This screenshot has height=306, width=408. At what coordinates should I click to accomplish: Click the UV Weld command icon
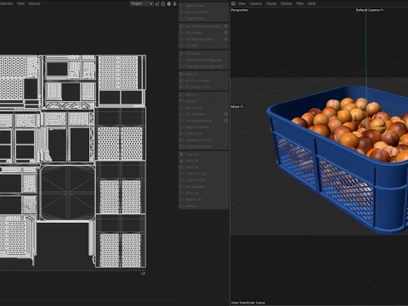point(182,46)
